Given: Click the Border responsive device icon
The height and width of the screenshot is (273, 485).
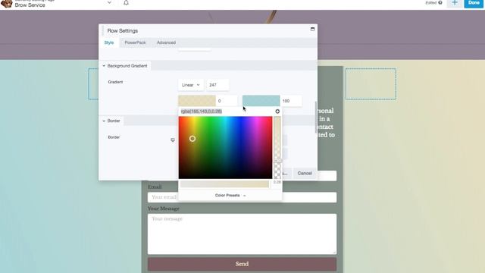Looking at the screenshot, I should 173,140.
